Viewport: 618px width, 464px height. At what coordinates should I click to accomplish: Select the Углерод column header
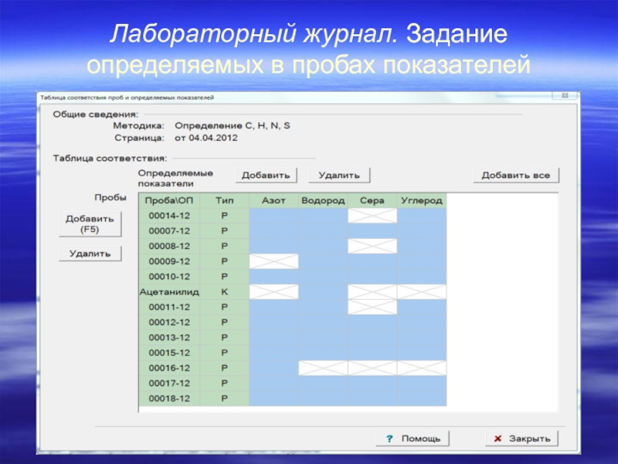(x=422, y=201)
